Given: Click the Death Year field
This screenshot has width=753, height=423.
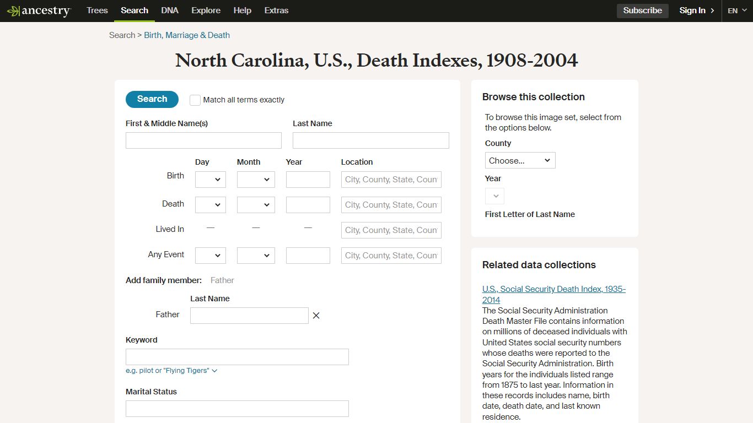Looking at the screenshot, I should coord(308,205).
